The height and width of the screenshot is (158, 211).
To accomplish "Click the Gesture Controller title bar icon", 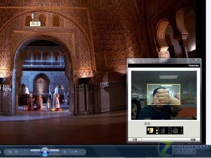I will pyautogui.click(x=130, y=61).
